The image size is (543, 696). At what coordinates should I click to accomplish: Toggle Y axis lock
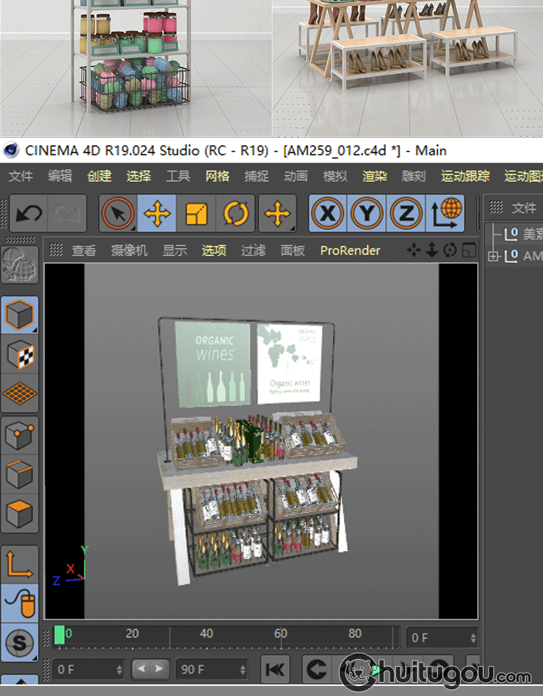click(367, 214)
